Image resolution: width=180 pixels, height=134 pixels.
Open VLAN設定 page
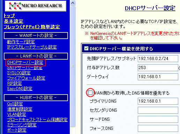[x=16, y=114]
